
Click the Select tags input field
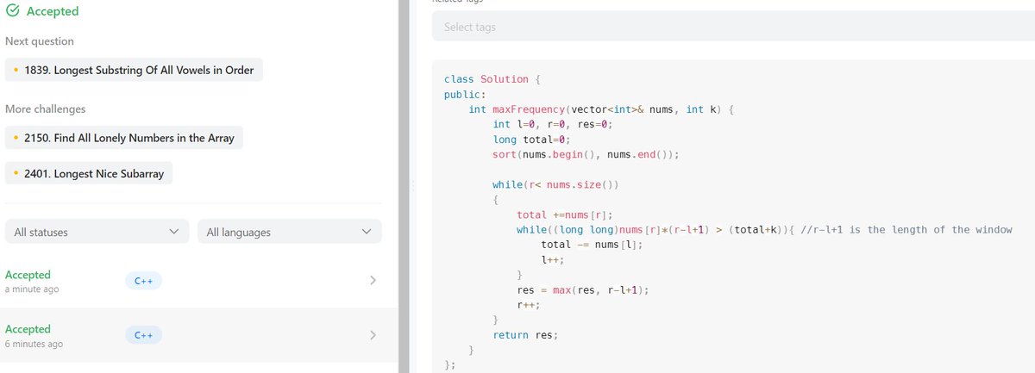pyautogui.click(x=733, y=27)
